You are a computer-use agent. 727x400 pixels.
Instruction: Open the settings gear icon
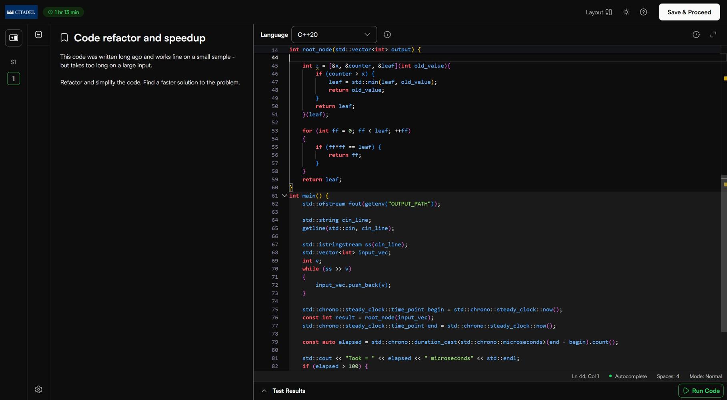click(38, 389)
